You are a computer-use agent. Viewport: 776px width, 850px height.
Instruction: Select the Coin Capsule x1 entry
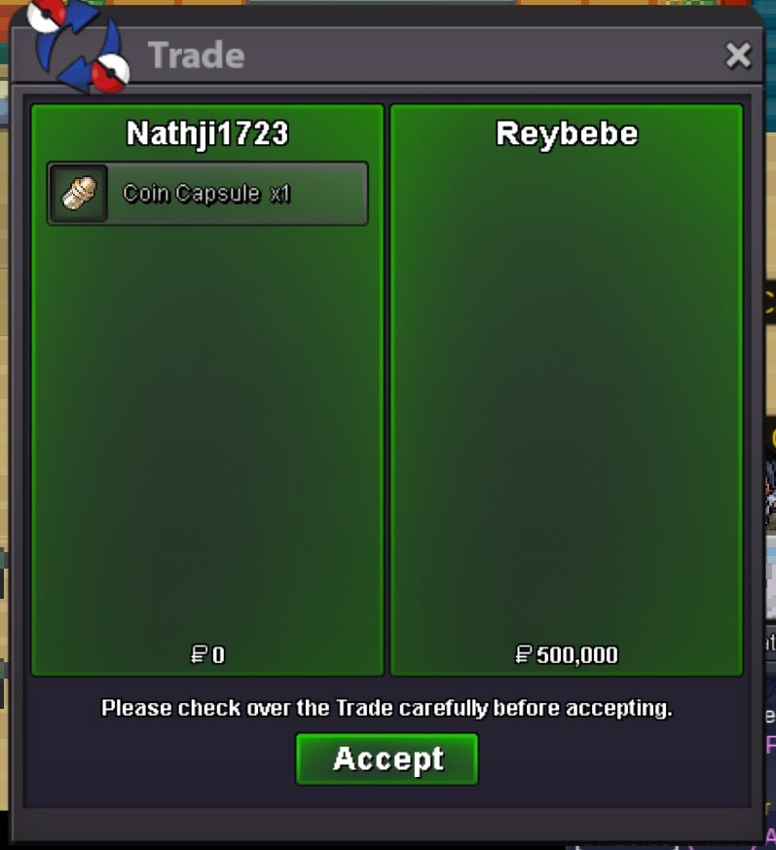click(x=207, y=194)
